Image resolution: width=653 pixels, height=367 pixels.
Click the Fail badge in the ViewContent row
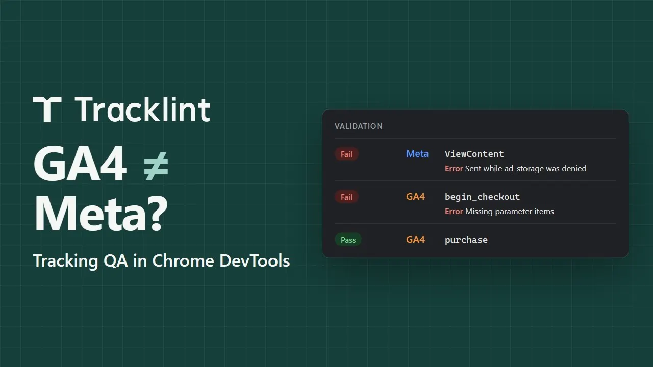pos(347,154)
